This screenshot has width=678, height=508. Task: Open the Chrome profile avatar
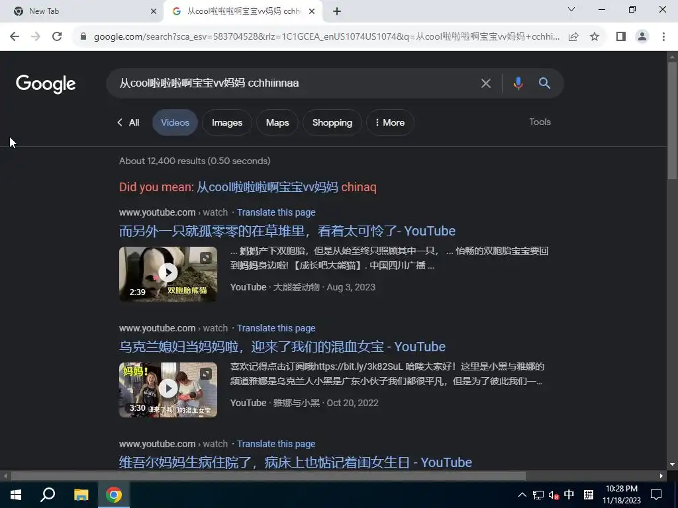click(642, 37)
